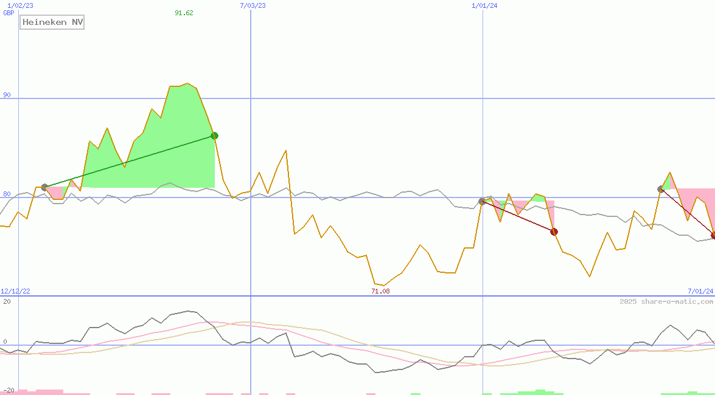Click the 80 price axis label

(x=7, y=194)
